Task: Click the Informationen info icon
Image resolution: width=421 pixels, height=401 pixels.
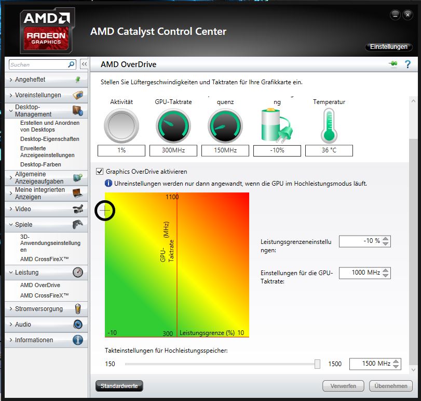Action: pos(78,340)
